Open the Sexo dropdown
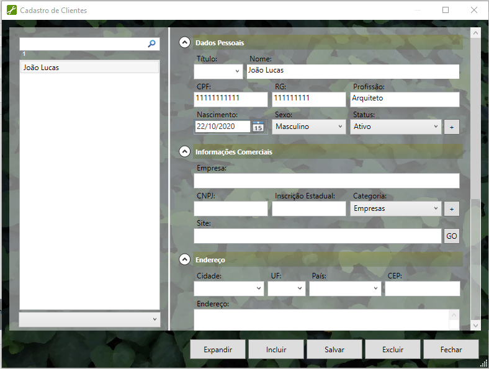Screen dimensions: 489x369 (x=310, y=127)
